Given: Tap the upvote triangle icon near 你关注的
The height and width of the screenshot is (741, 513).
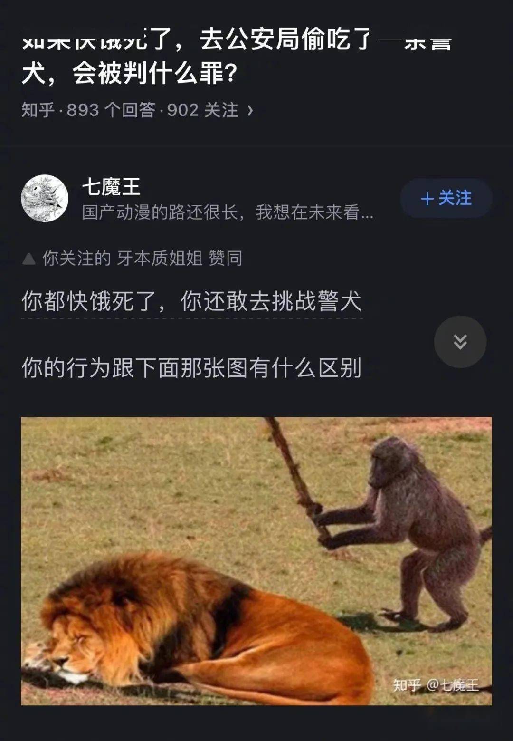Looking at the screenshot, I should 29,259.
